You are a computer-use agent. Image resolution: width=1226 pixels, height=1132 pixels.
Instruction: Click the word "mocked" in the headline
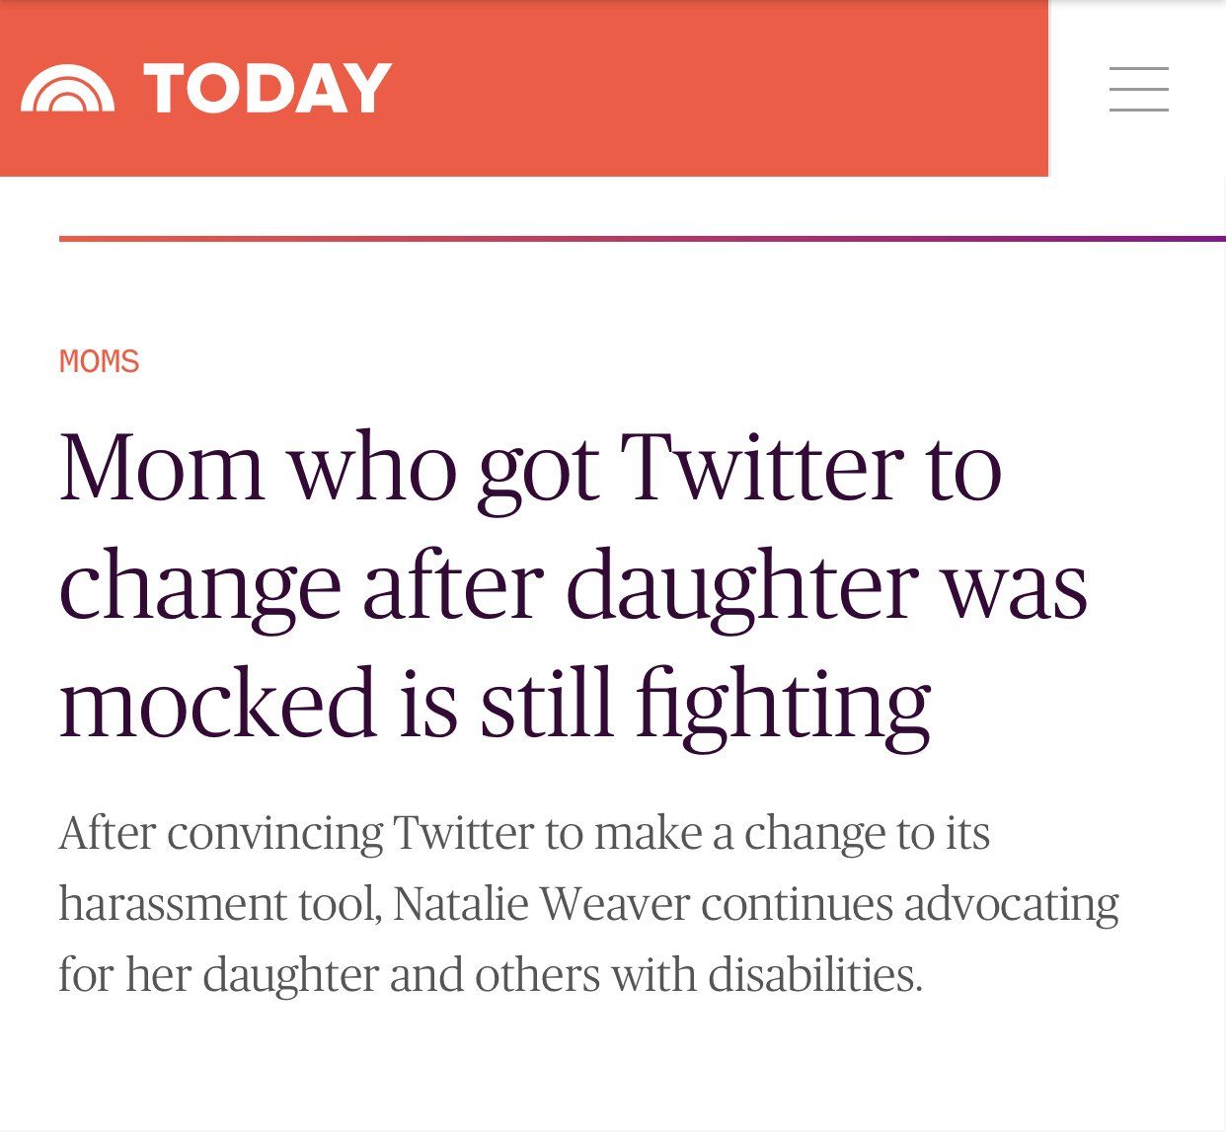pos(218,704)
